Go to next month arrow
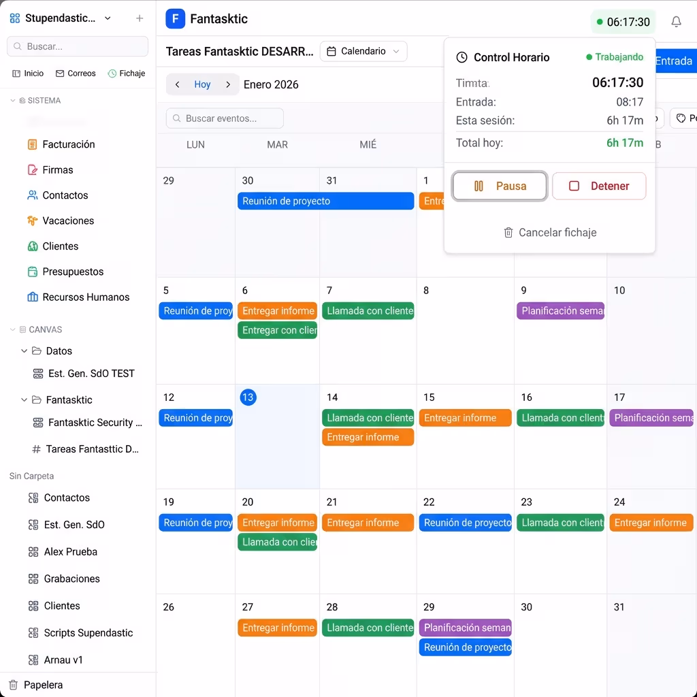Image resolution: width=697 pixels, height=697 pixels. coord(228,84)
